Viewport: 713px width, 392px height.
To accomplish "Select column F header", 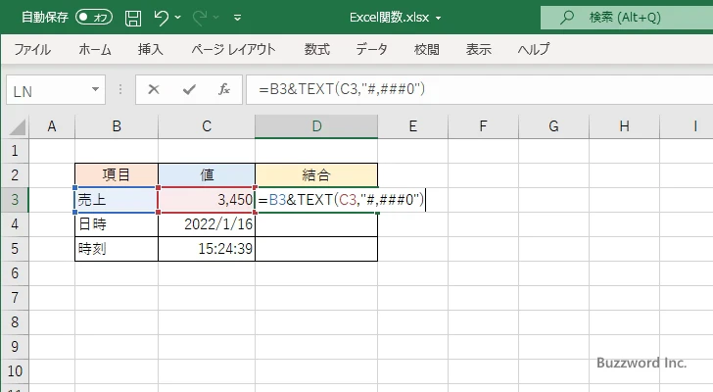I will coord(483,126).
